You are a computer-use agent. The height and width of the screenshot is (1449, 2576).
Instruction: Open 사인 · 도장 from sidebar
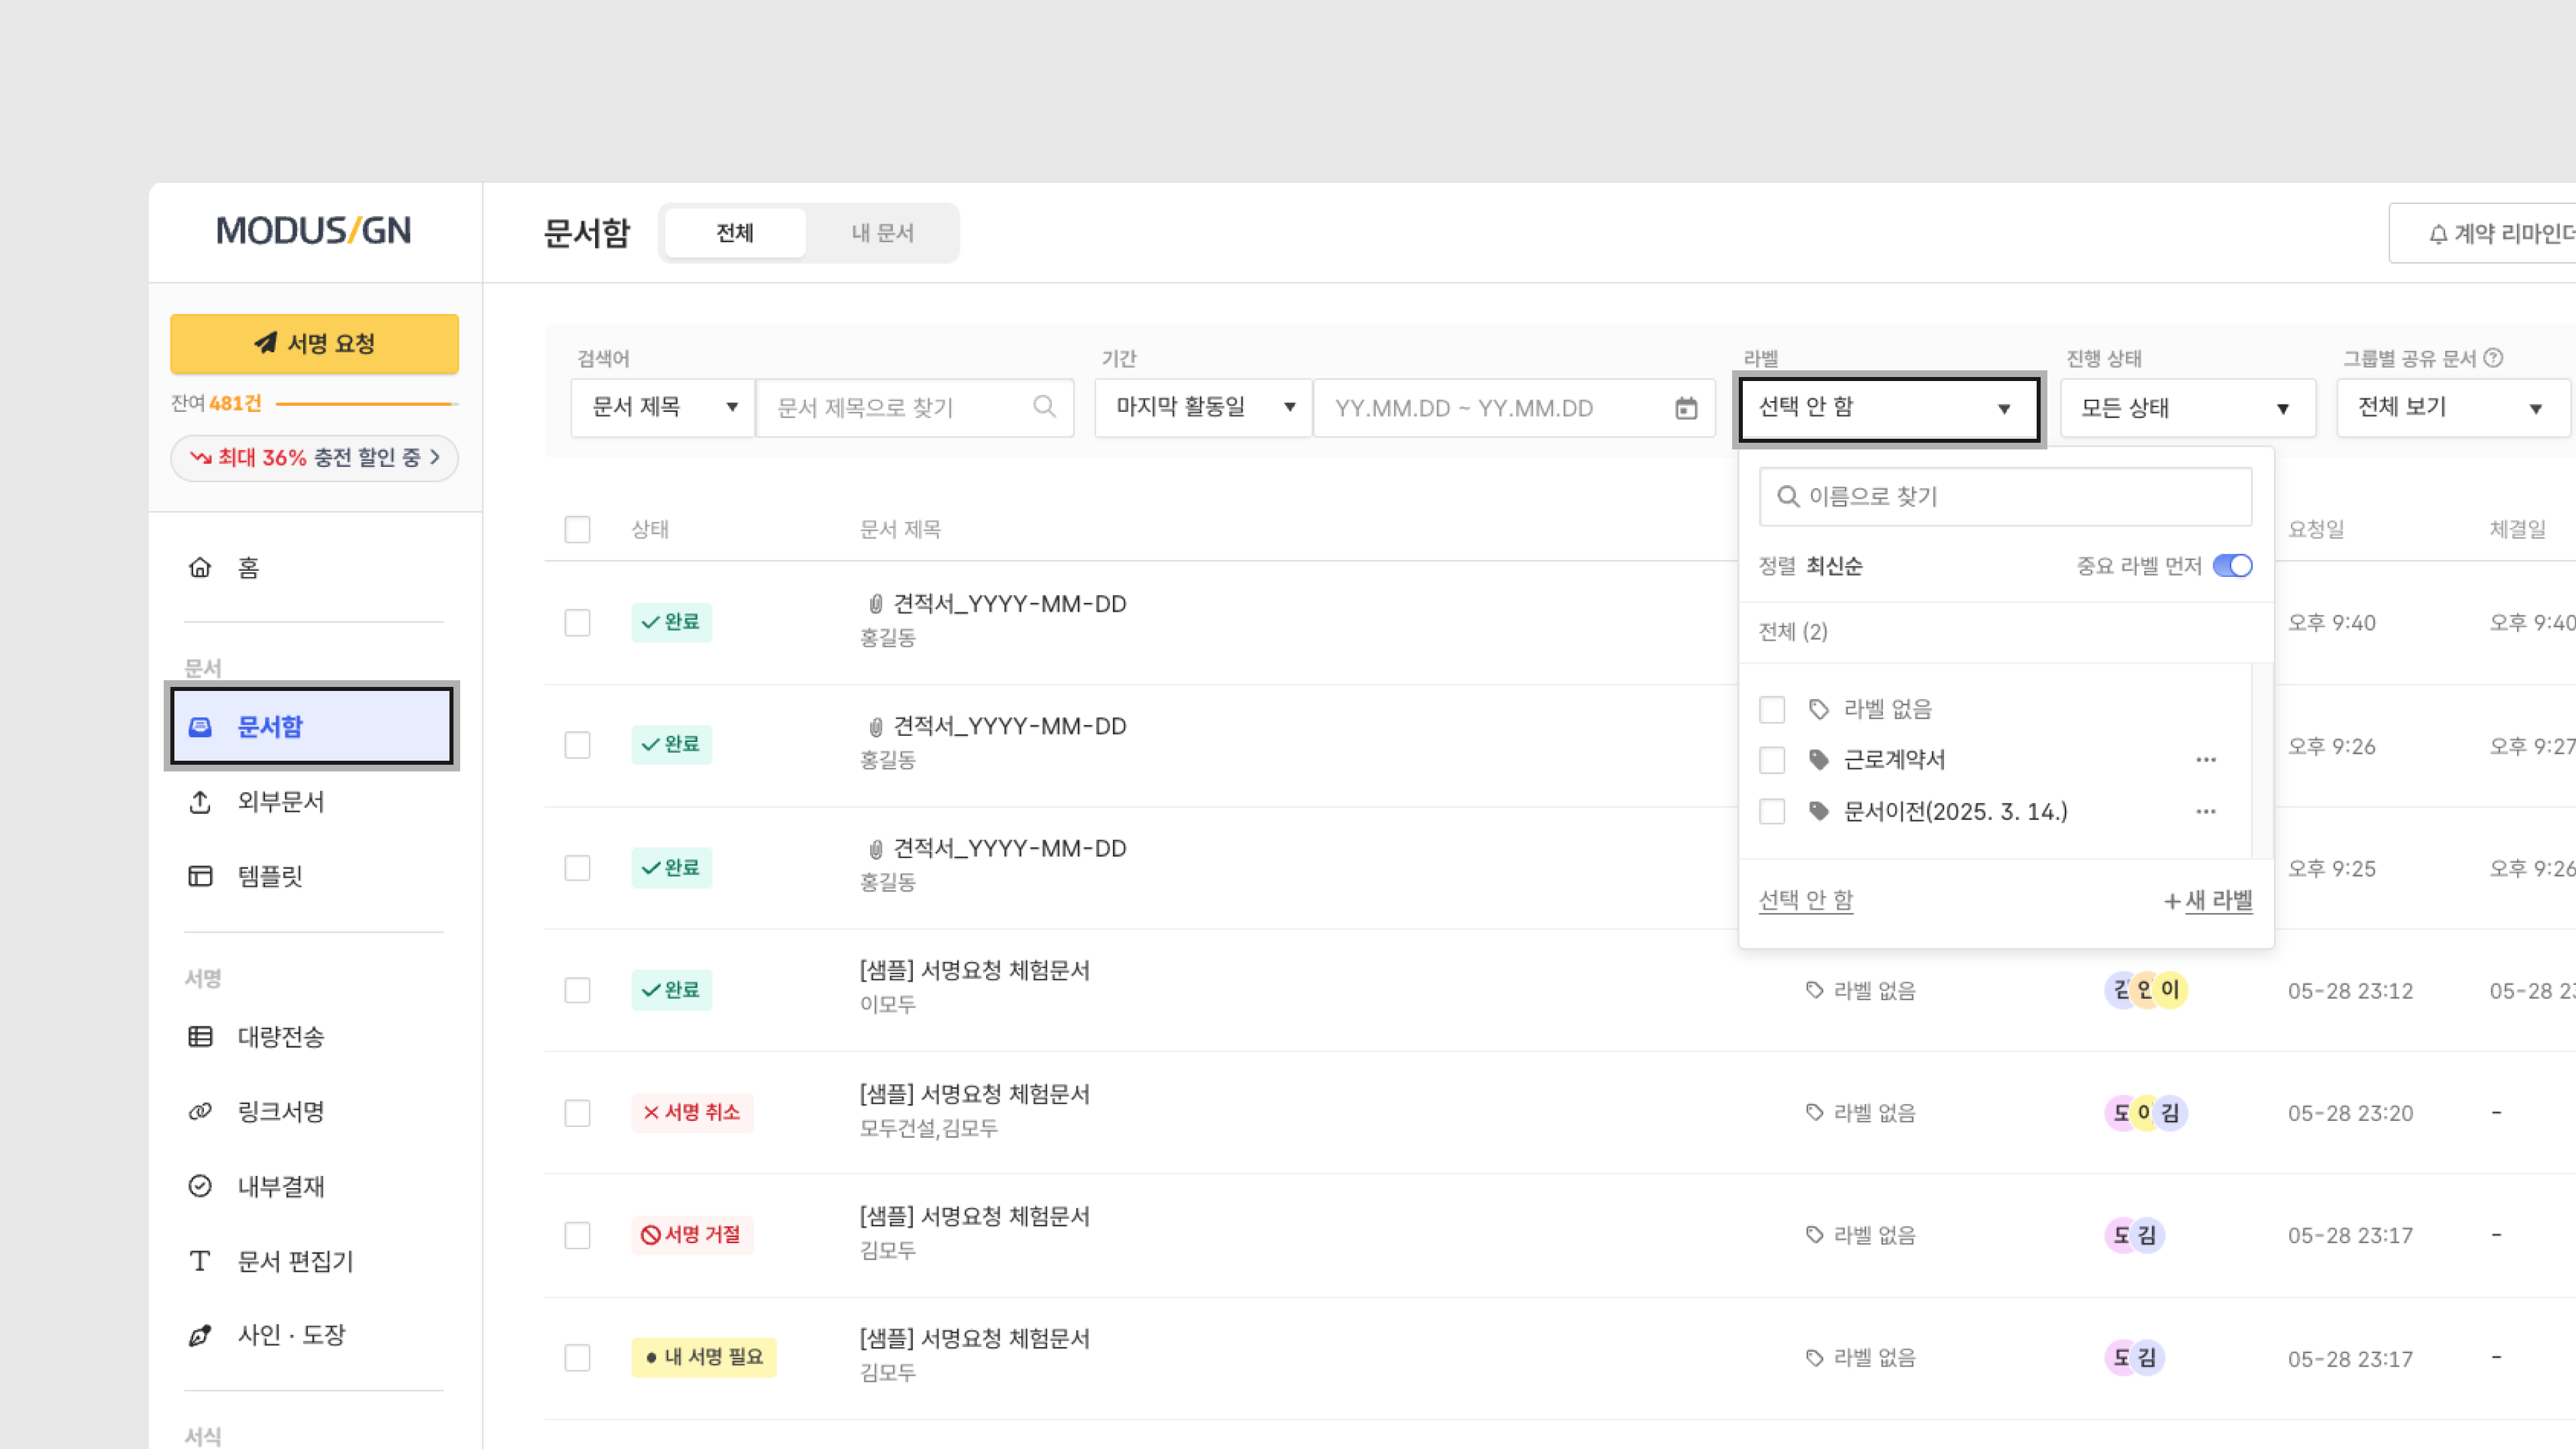(x=291, y=1335)
